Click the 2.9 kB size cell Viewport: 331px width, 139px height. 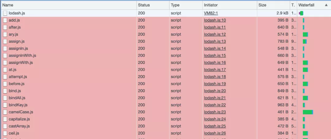[273, 13]
